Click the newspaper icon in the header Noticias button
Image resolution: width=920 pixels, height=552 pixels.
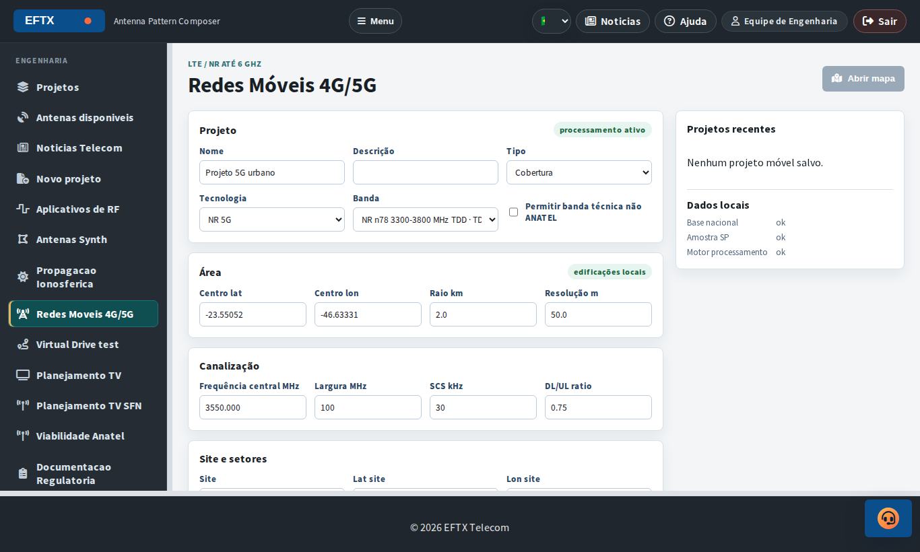[x=591, y=21]
